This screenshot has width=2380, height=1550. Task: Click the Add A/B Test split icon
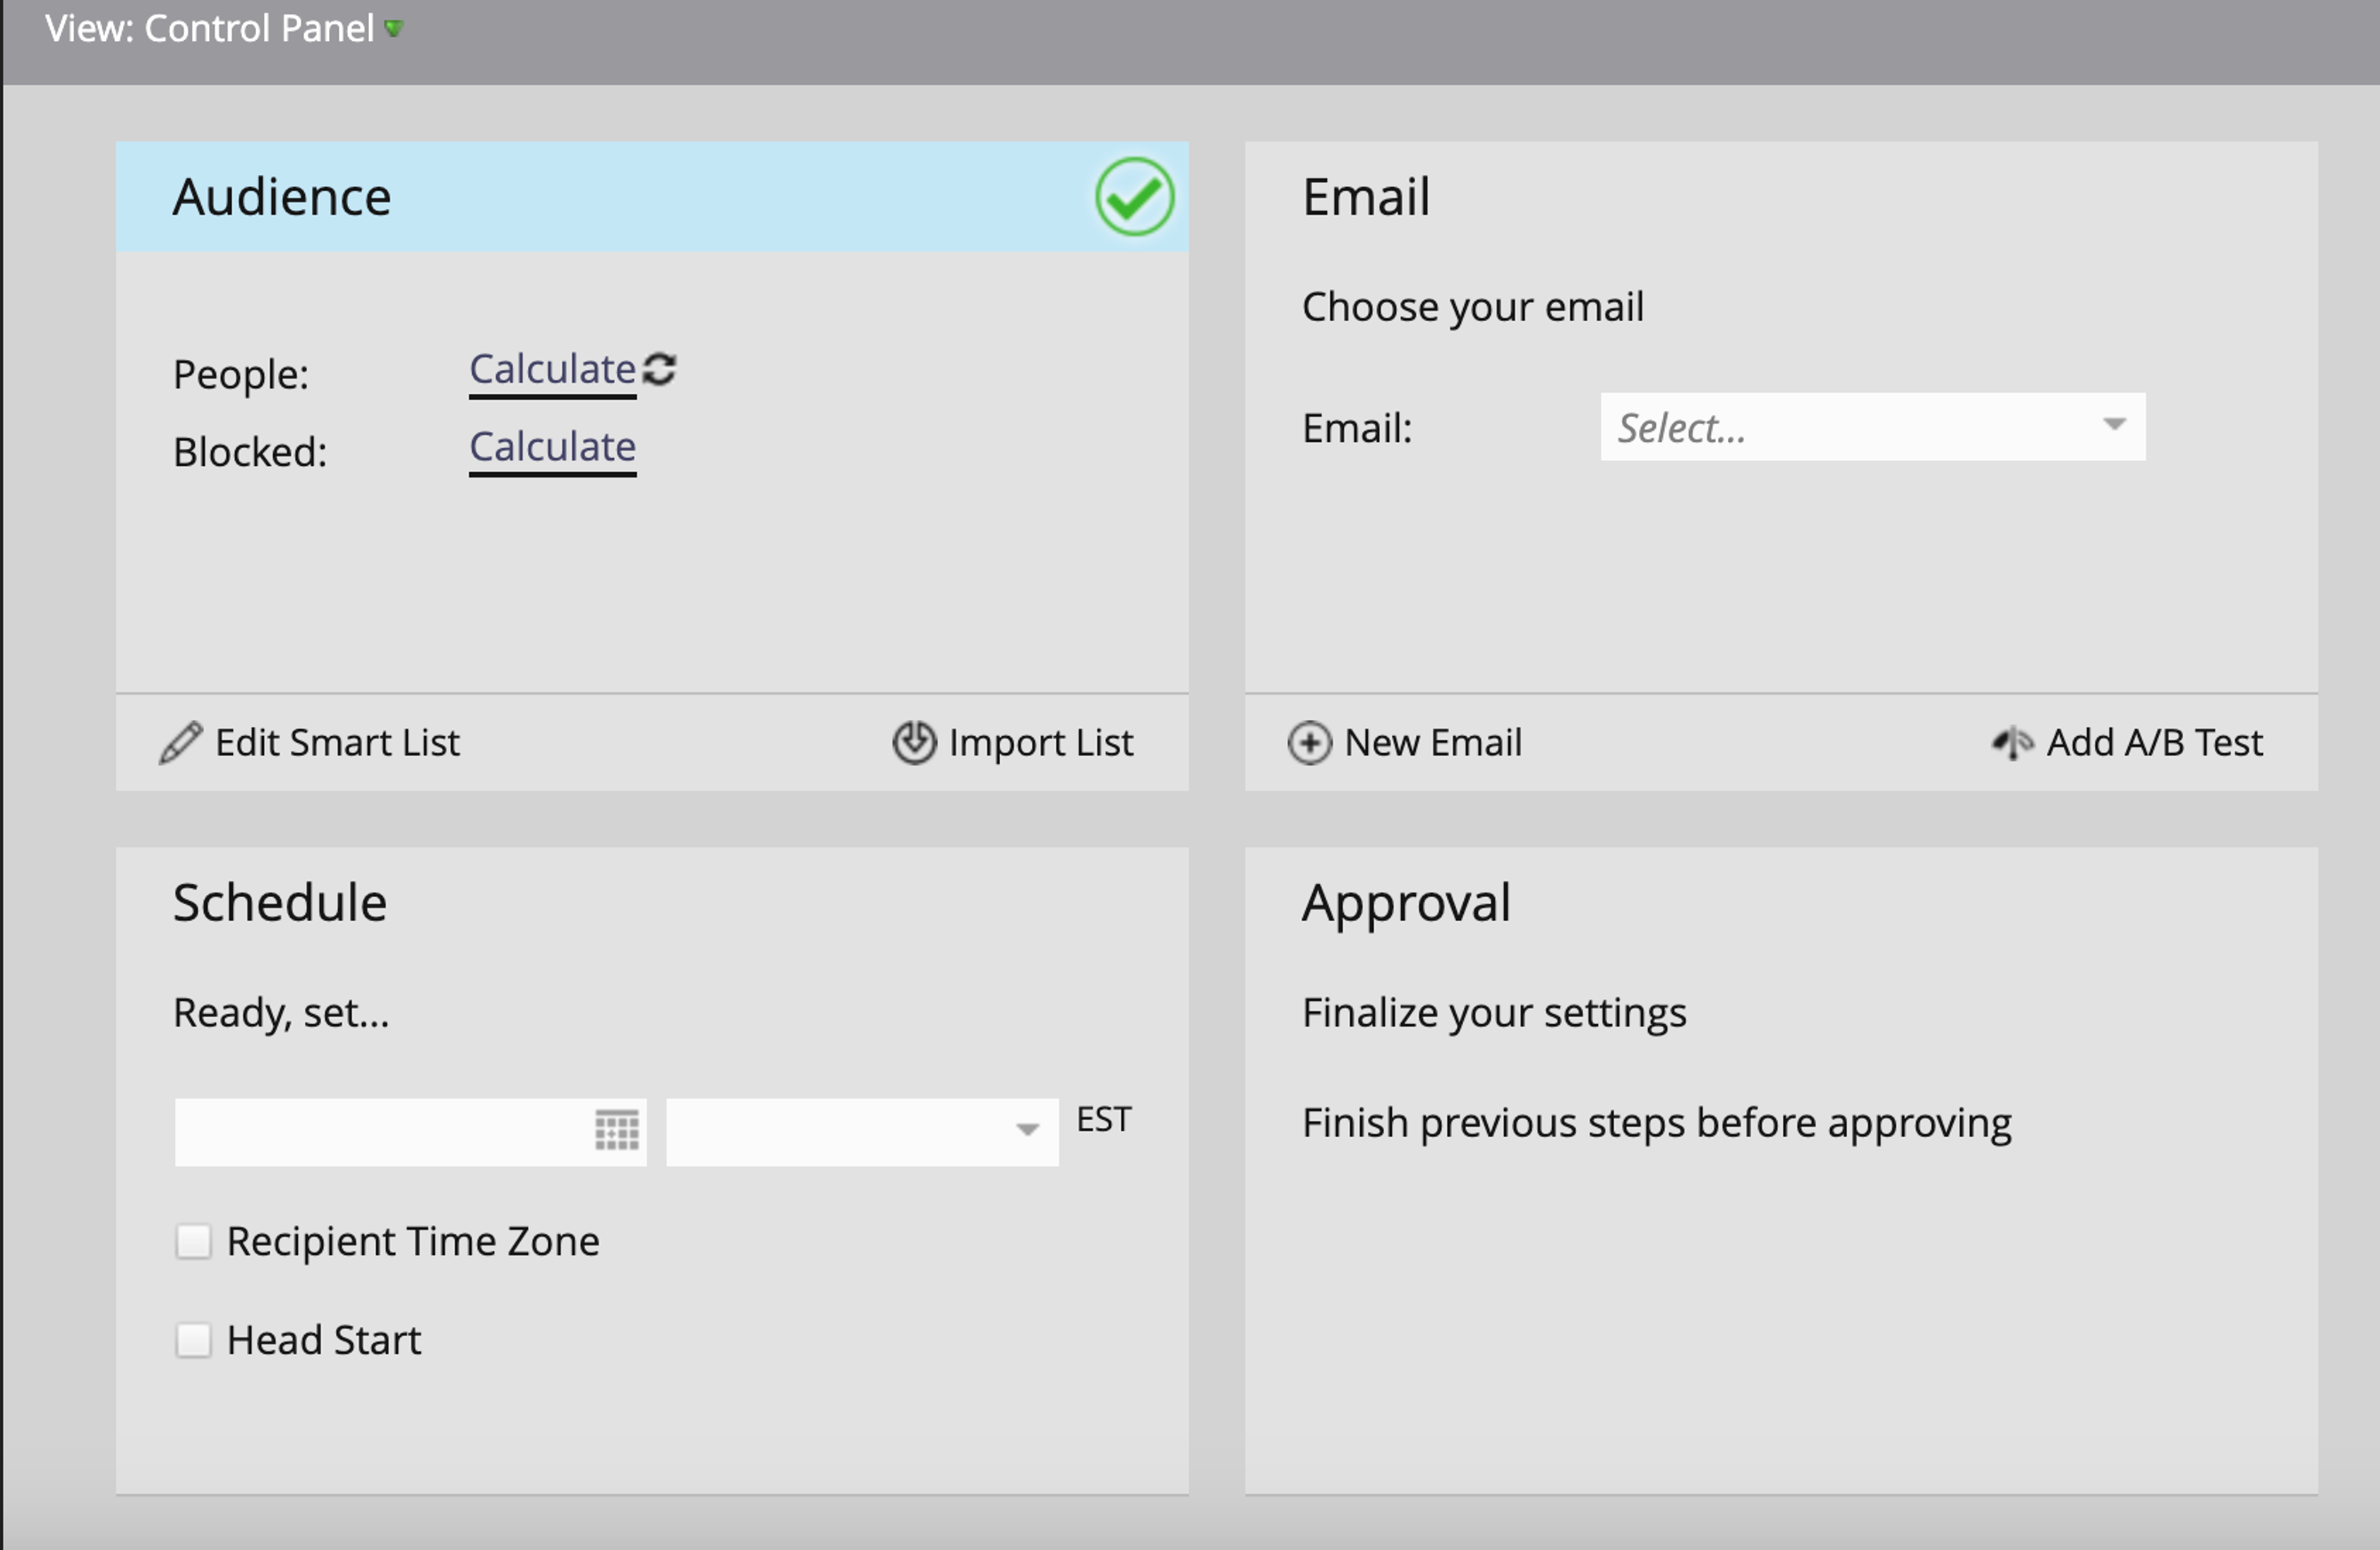[x=2012, y=743]
